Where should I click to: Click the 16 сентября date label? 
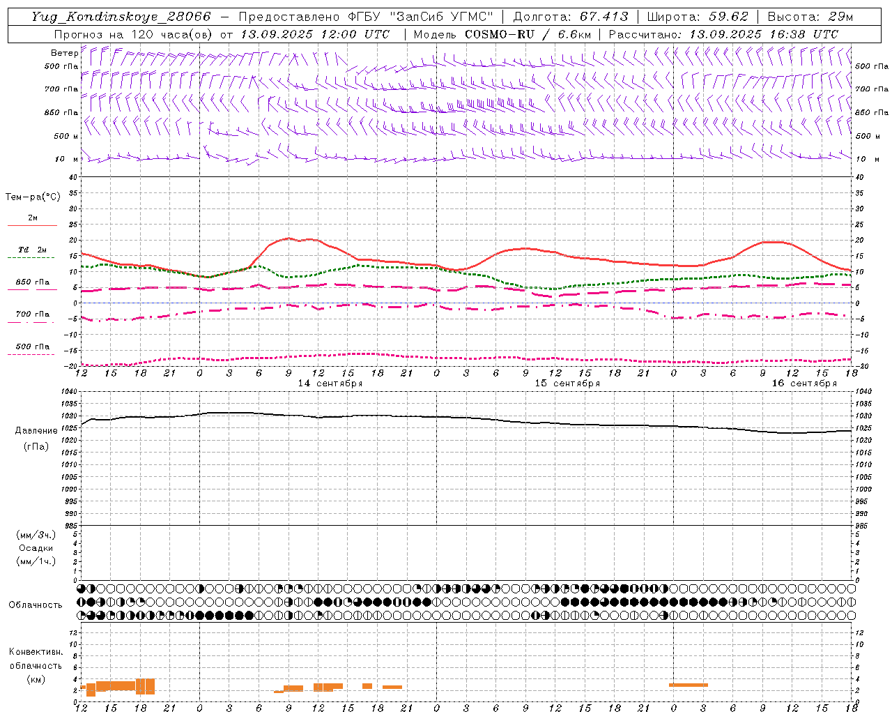click(x=804, y=383)
